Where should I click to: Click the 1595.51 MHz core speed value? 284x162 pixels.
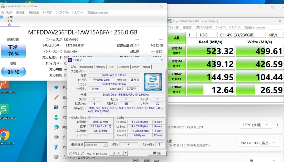point(100,122)
